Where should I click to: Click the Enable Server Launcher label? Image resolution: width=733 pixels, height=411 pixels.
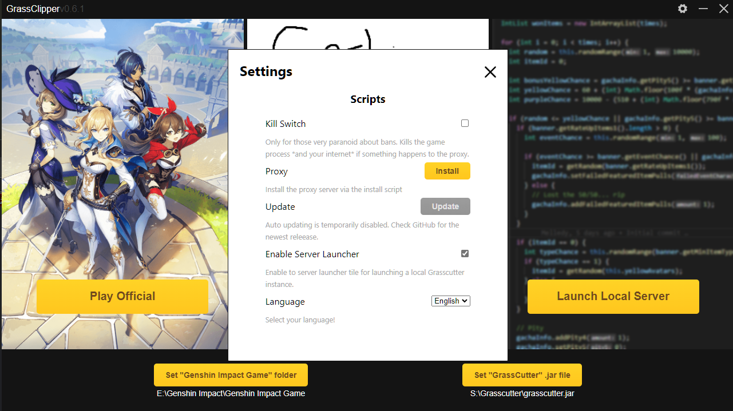[x=312, y=254]
